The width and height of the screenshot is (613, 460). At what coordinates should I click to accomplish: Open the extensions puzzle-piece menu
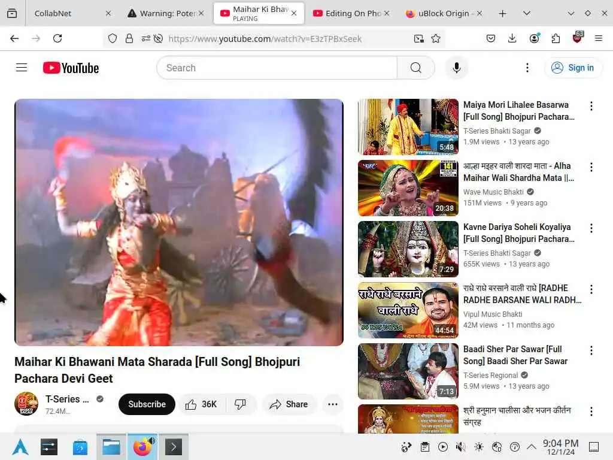coord(556,38)
